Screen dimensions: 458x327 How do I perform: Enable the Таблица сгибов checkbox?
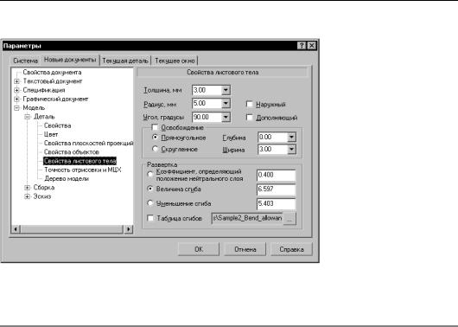click(x=150, y=218)
